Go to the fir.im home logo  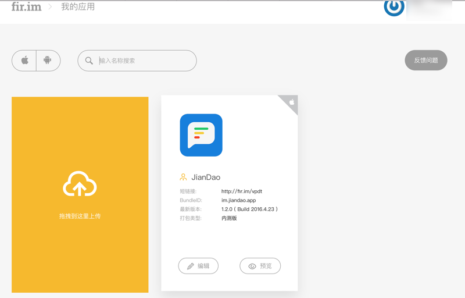click(26, 6)
